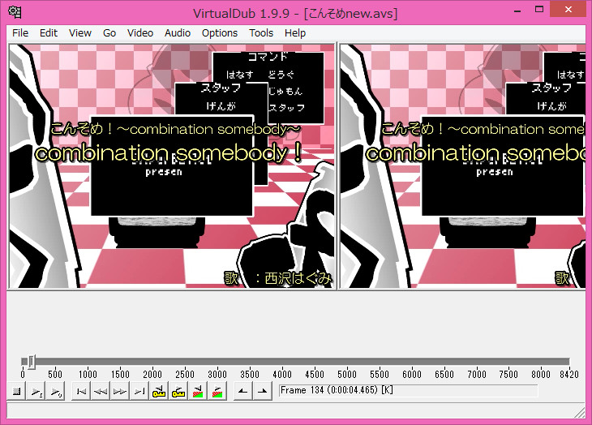
Task: Open the Video menu
Action: pos(140,32)
